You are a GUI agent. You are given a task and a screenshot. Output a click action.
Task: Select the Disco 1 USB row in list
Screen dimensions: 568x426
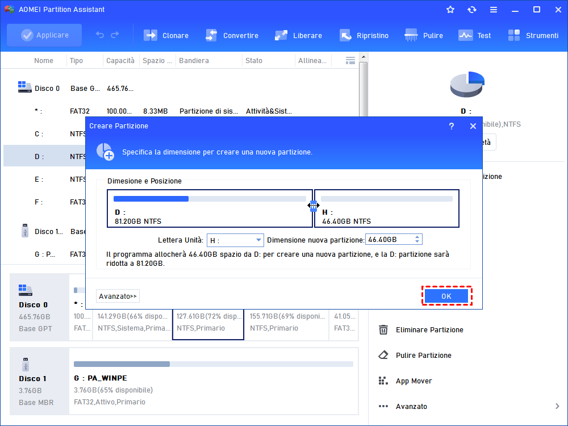click(x=44, y=231)
